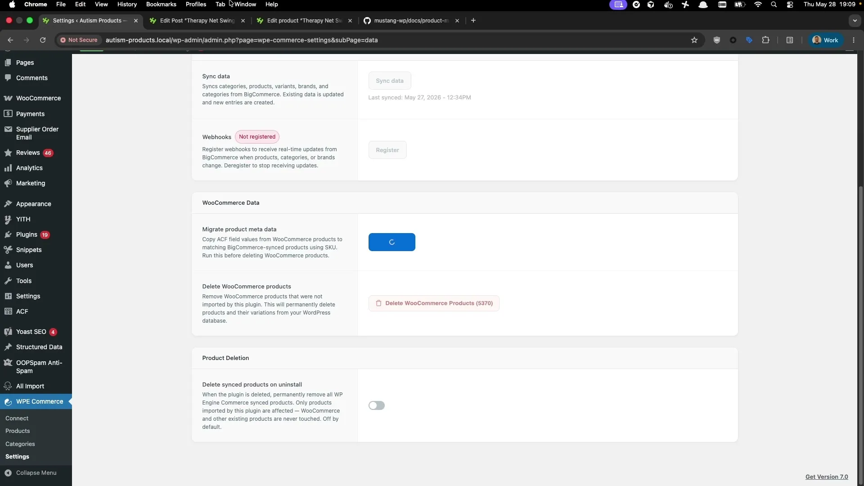864x486 pixels.
Task: Click Delete WooCommerce Products (5370) button
Action: [x=434, y=303]
